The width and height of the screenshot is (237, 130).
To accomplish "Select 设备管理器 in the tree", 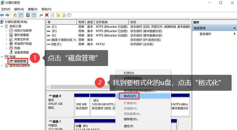I will point(21,52).
